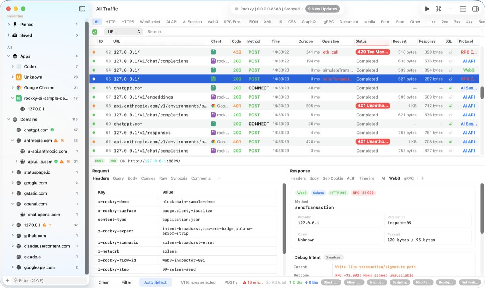Click the Apps stack icon

15,56
